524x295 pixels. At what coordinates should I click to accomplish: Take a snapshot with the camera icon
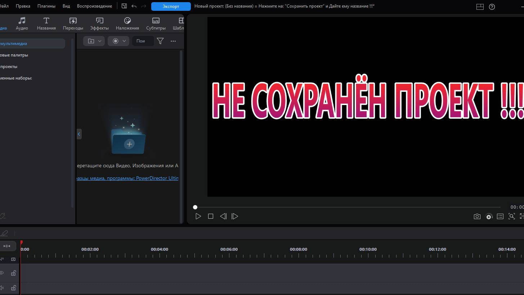[x=477, y=216]
